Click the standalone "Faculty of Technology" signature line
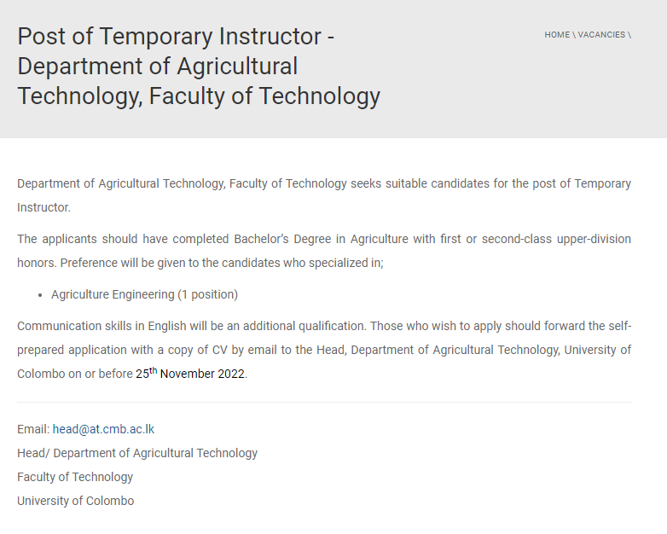This screenshot has height=534, width=667. click(75, 477)
